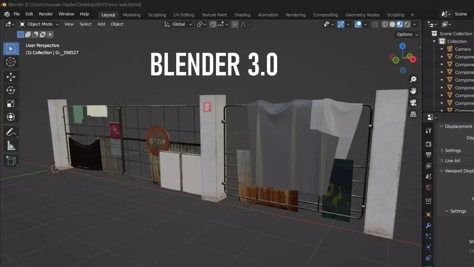Open the Modifiers wrench tab

pos(429,225)
